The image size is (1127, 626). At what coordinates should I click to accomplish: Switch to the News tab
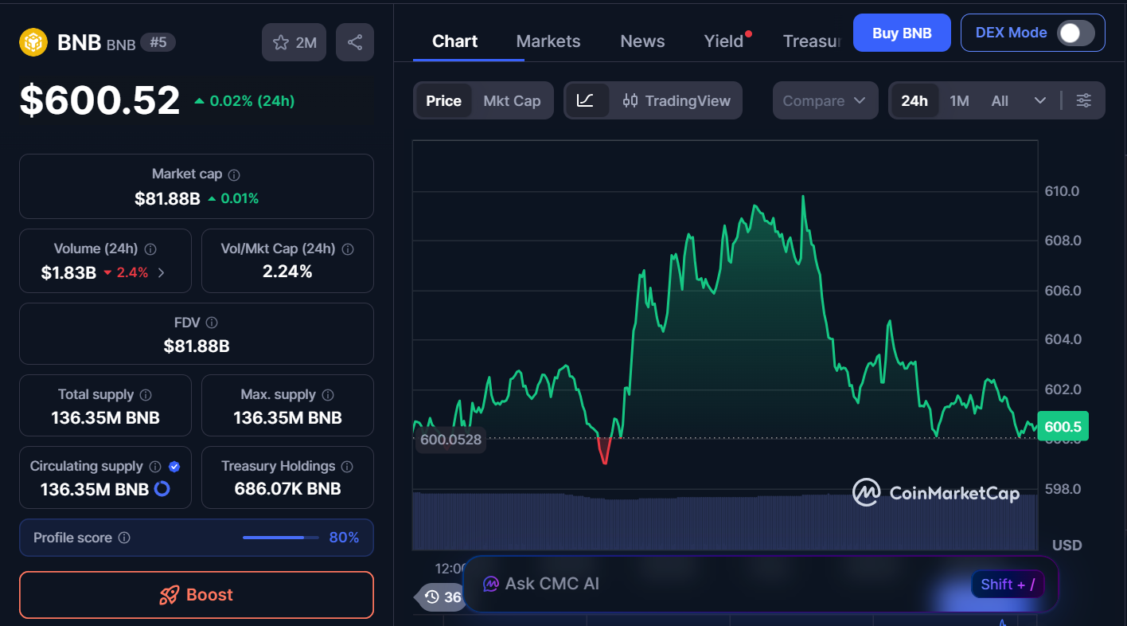click(642, 41)
